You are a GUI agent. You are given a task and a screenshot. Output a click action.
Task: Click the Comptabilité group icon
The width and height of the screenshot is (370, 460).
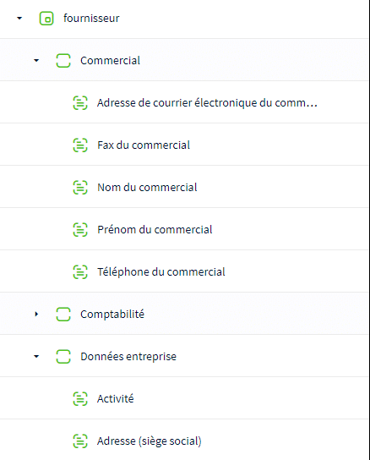pyautogui.click(x=63, y=315)
